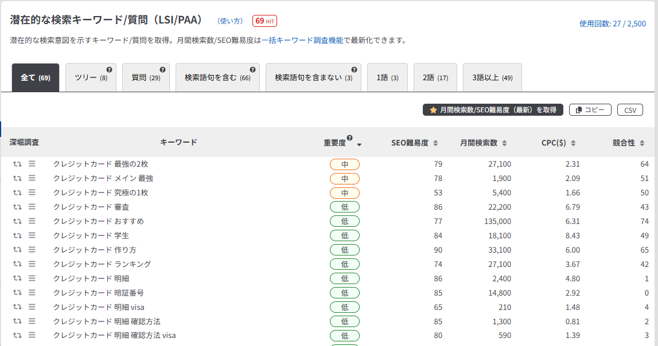Select the 3語以上 tab

(492, 78)
